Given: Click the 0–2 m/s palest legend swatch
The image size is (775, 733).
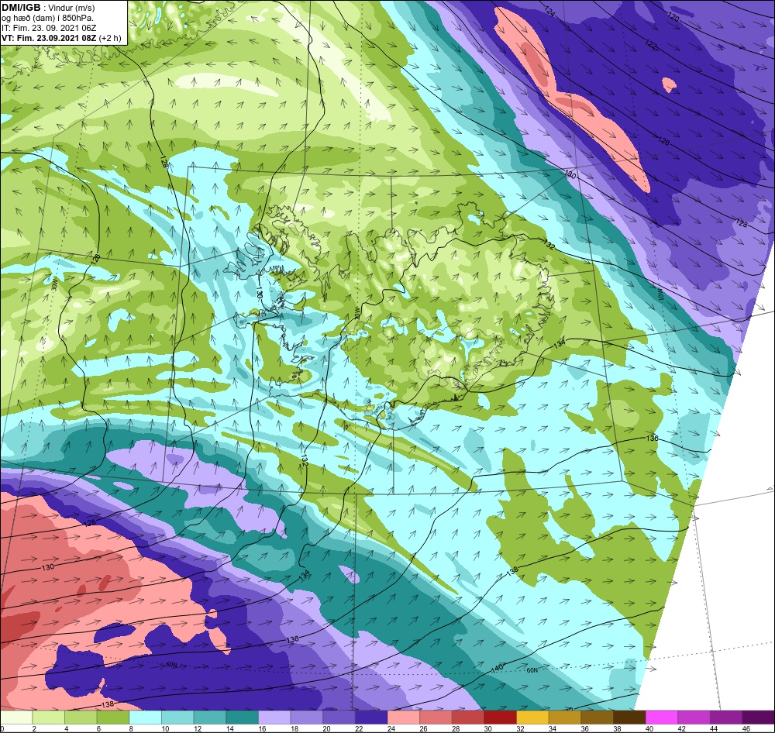Looking at the screenshot, I should [16, 717].
